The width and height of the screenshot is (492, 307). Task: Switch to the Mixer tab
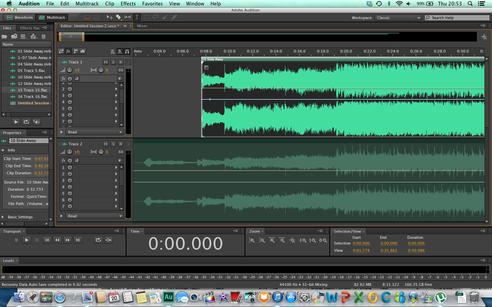coord(142,26)
